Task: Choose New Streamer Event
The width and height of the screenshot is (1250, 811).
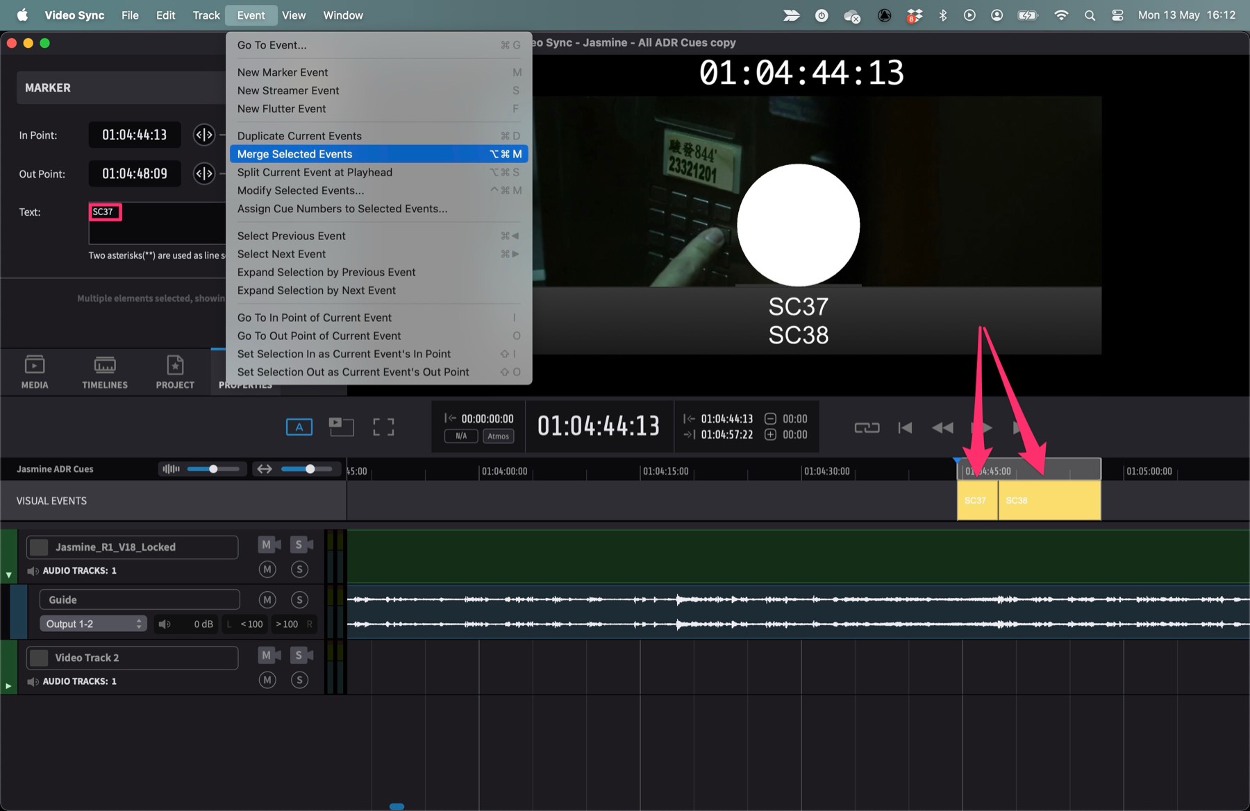Action: (379, 90)
